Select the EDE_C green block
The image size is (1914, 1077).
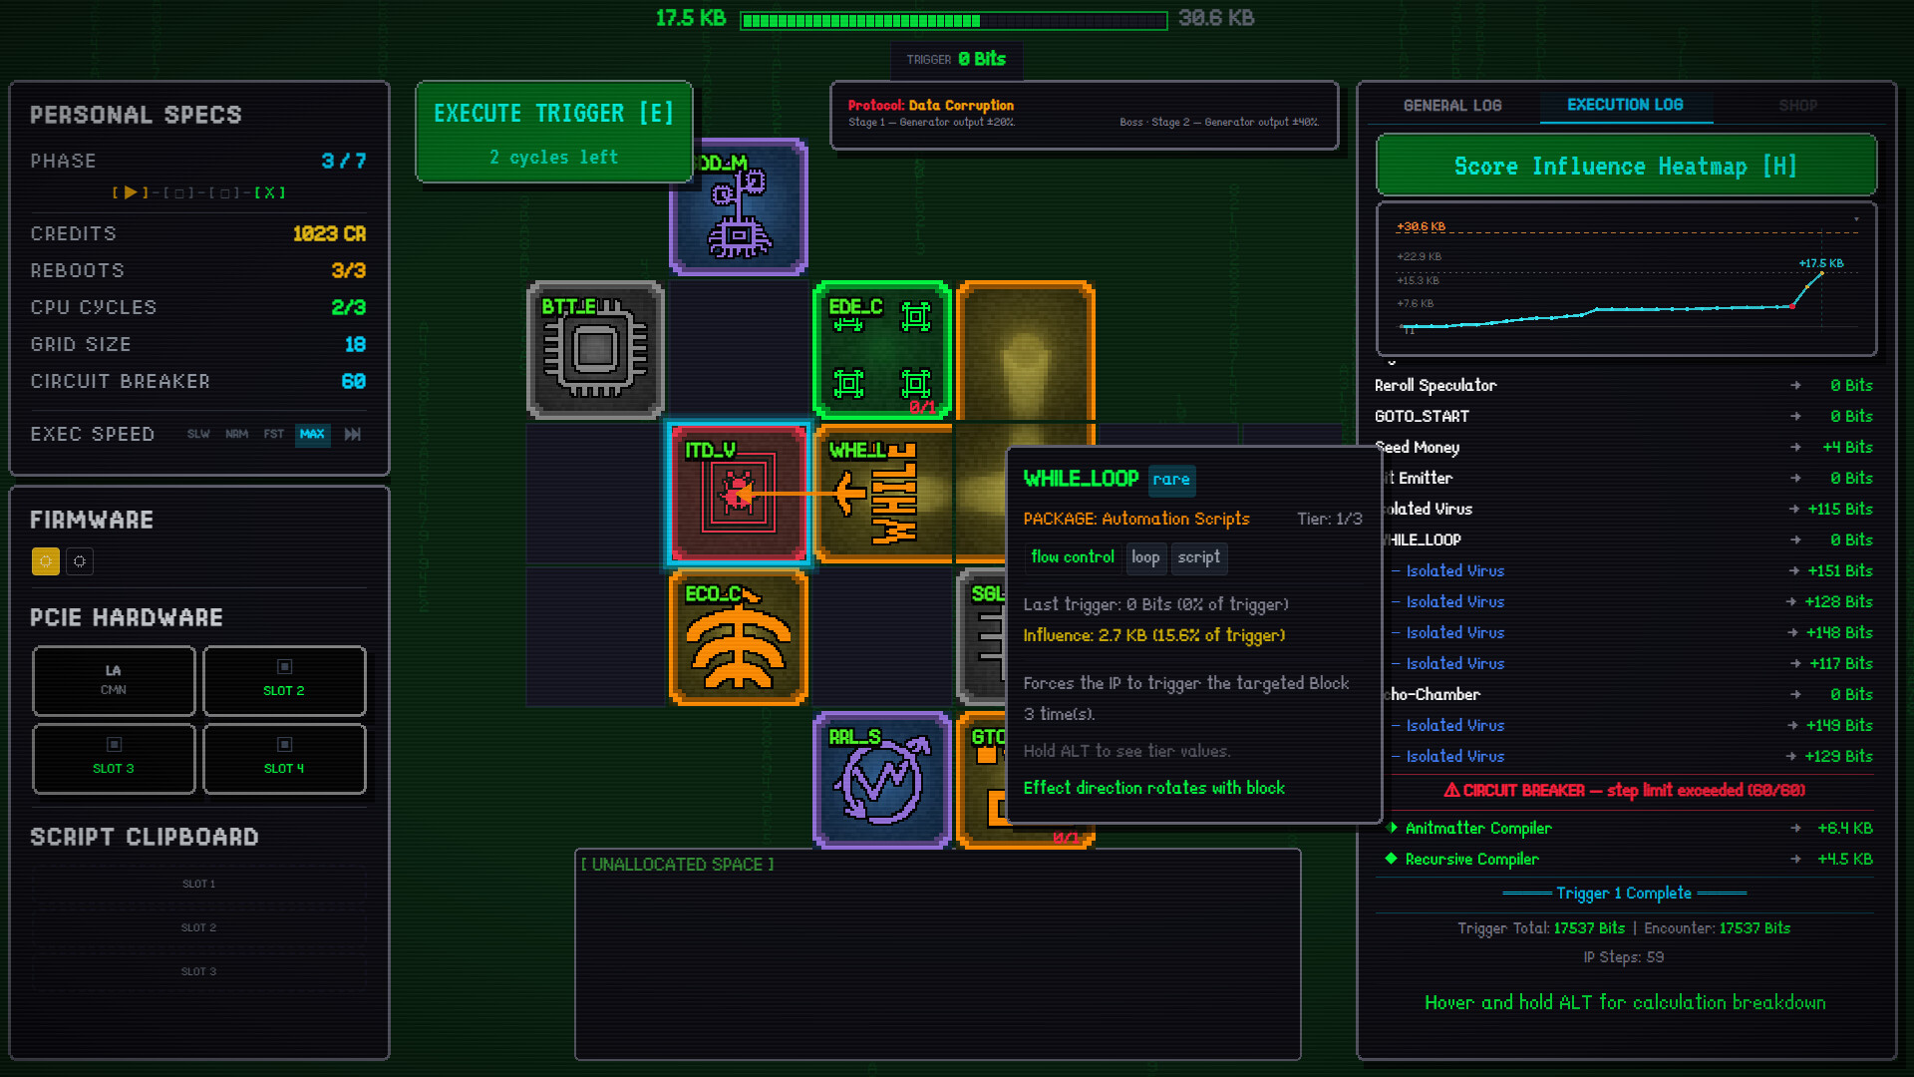[882, 350]
